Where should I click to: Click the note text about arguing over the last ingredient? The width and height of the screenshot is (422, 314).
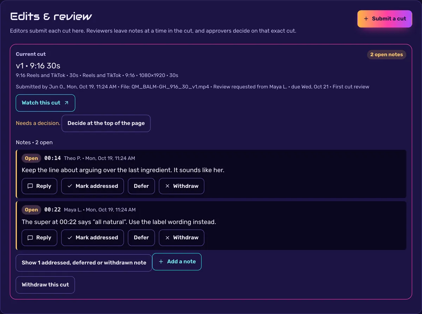pyautogui.click(x=123, y=170)
